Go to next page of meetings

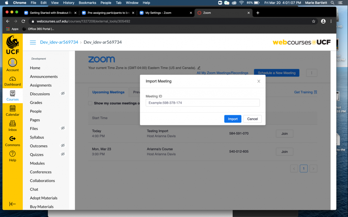313,169
